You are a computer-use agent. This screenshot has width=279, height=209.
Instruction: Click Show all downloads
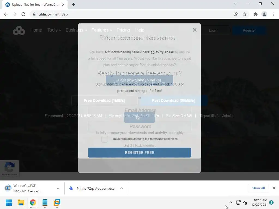[x=258, y=188]
